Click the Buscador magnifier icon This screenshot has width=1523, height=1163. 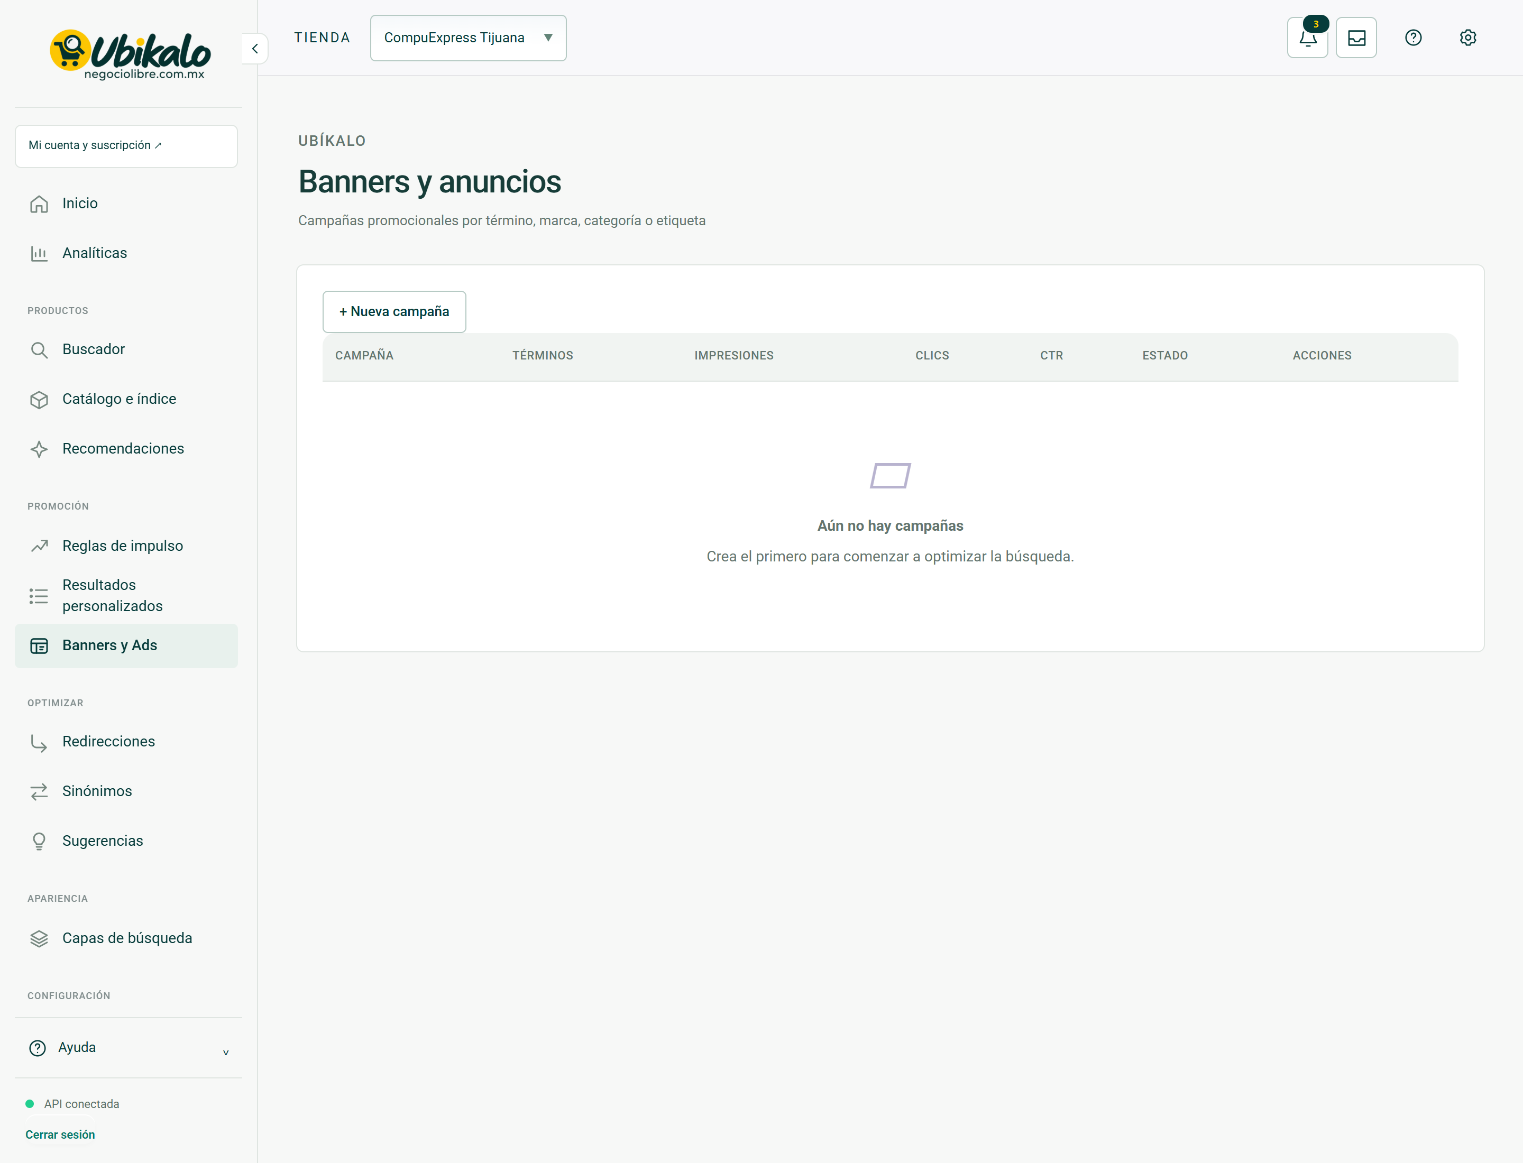click(40, 349)
